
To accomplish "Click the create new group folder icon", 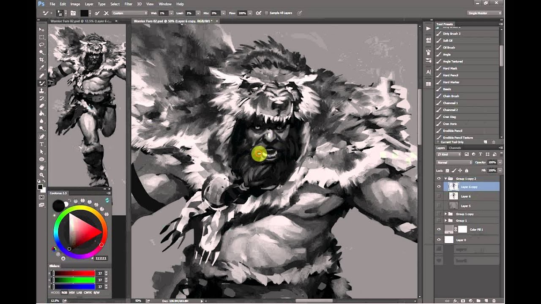I will coord(478,301).
